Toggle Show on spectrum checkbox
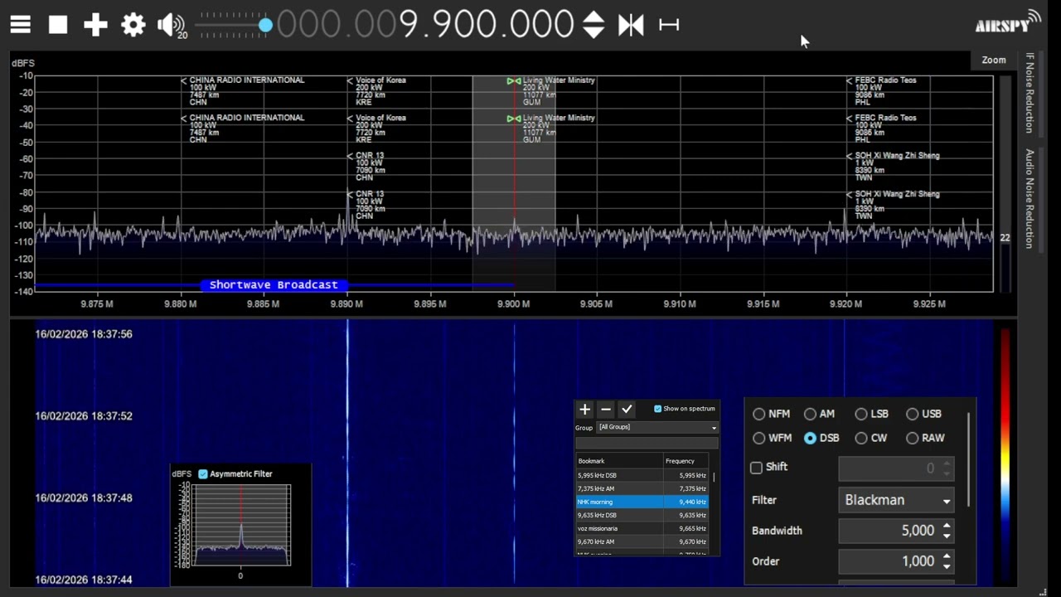1061x597 pixels. pos(658,409)
